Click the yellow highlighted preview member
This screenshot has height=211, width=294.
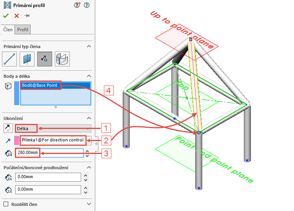195,86
